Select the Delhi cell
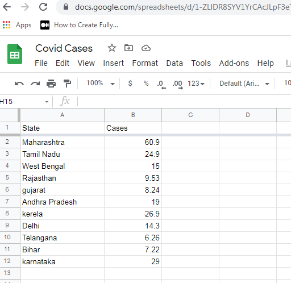 pos(62,226)
